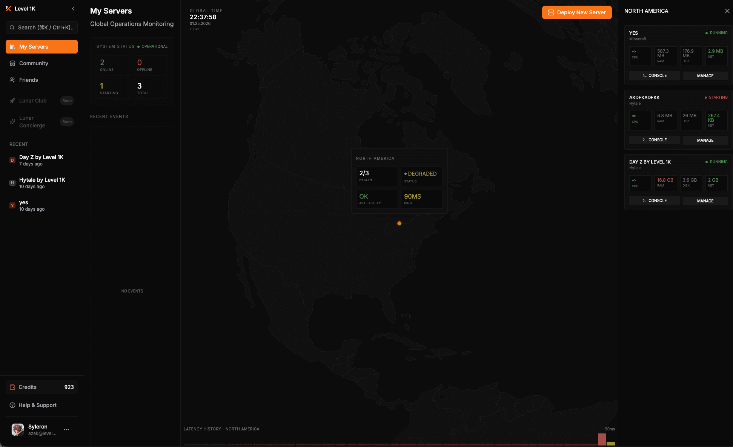This screenshot has width=733, height=447.
Task: Click the search magnifier icon
Action: pos(12,28)
